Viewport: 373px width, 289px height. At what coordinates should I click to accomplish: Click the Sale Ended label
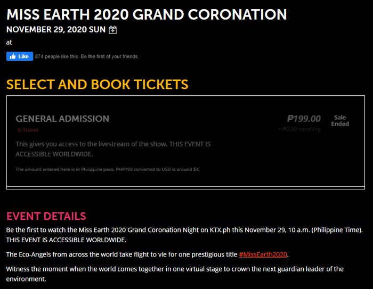tap(339, 121)
